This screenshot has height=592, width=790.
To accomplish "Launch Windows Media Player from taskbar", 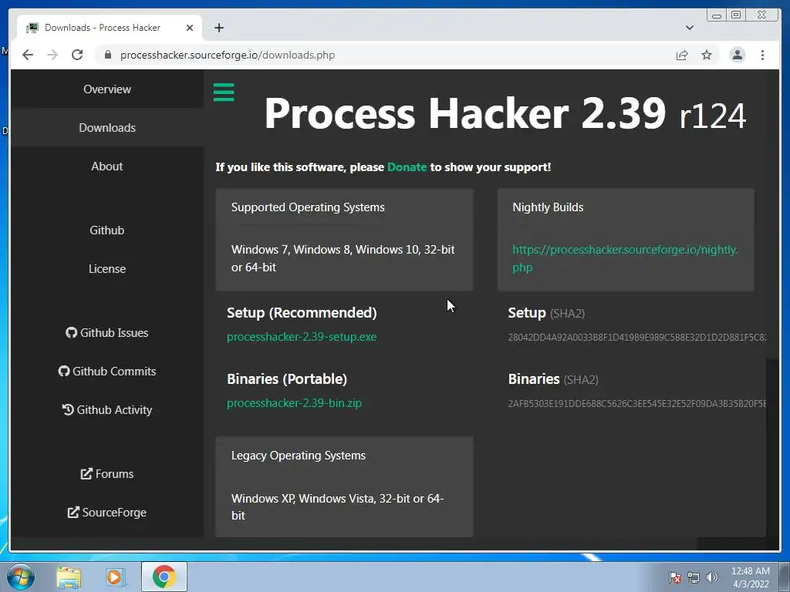I will point(116,577).
